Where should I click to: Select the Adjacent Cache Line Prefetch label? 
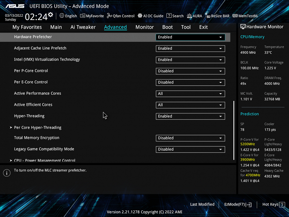40,48
